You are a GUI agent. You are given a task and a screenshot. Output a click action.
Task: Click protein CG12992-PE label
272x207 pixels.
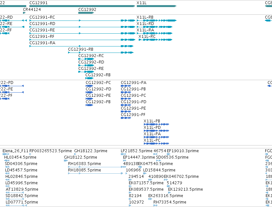(x=98, y=95)
